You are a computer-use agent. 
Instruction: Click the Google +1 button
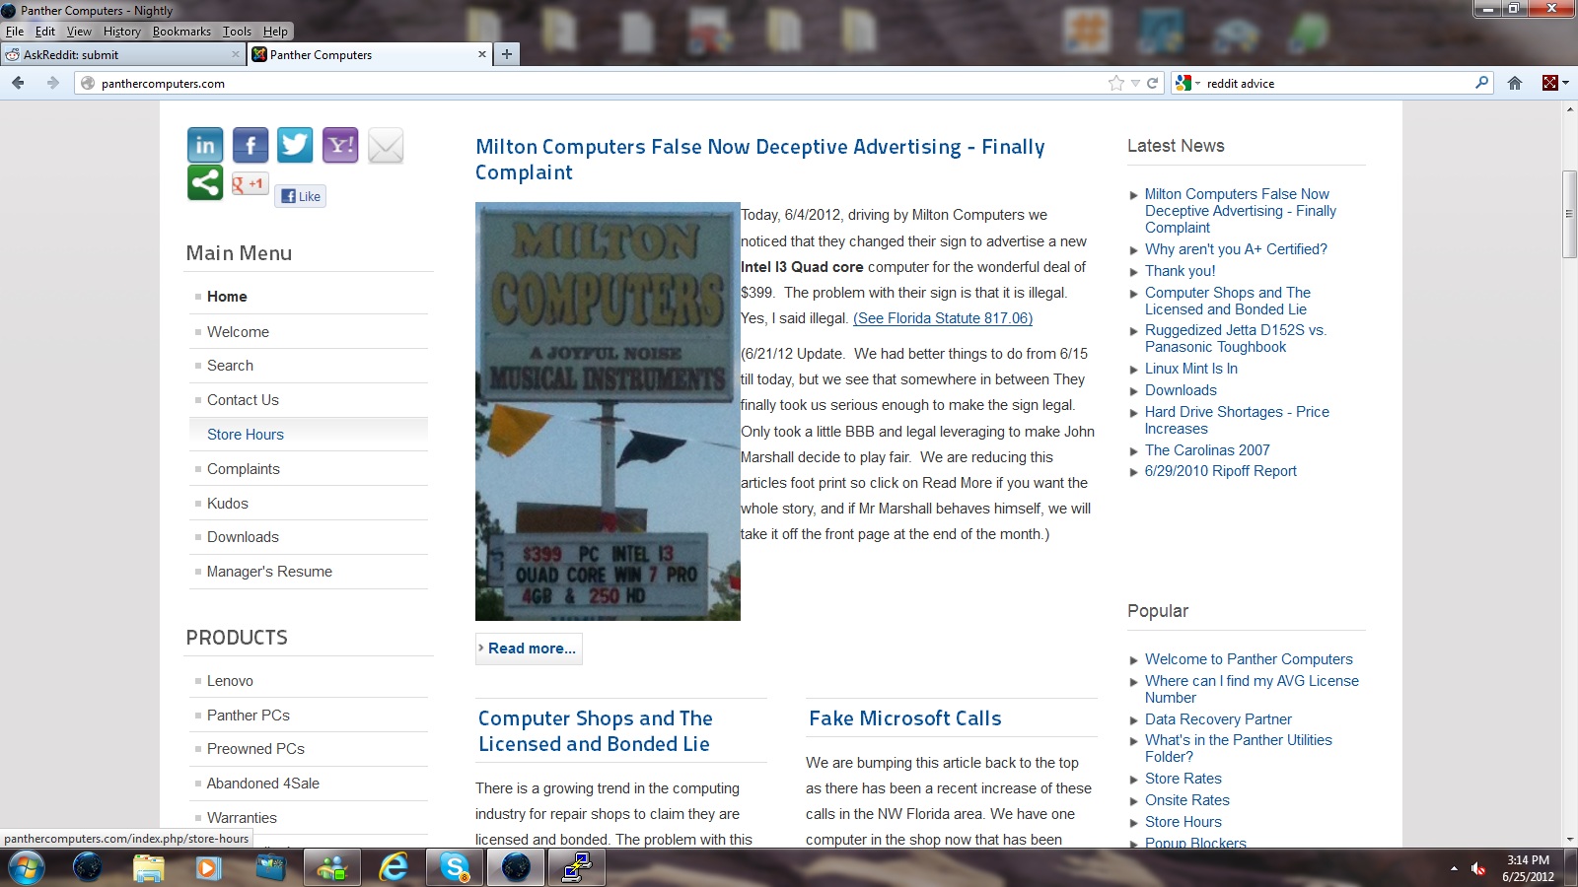(250, 183)
